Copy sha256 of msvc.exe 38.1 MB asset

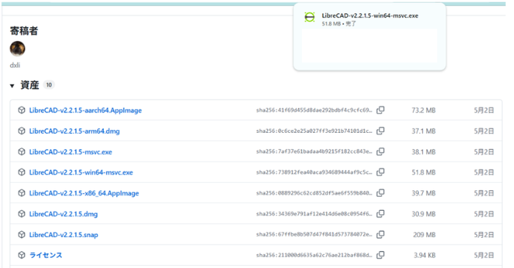point(380,152)
